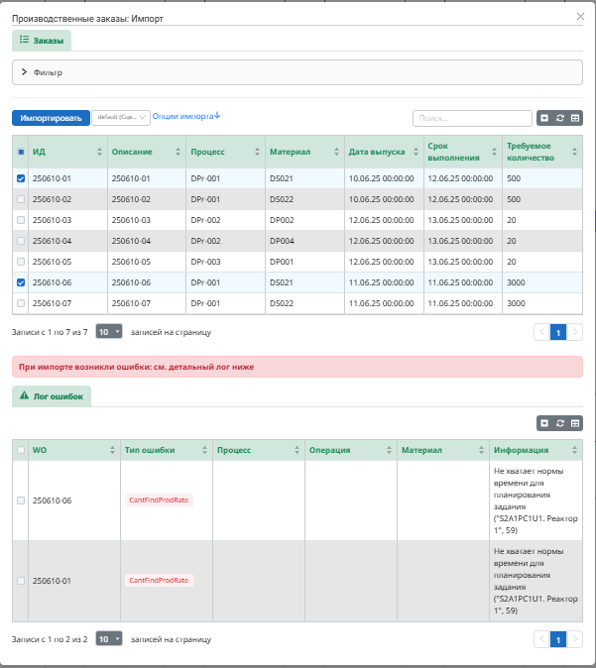
Task: Switch to the Заказы tab
Action: (x=42, y=41)
